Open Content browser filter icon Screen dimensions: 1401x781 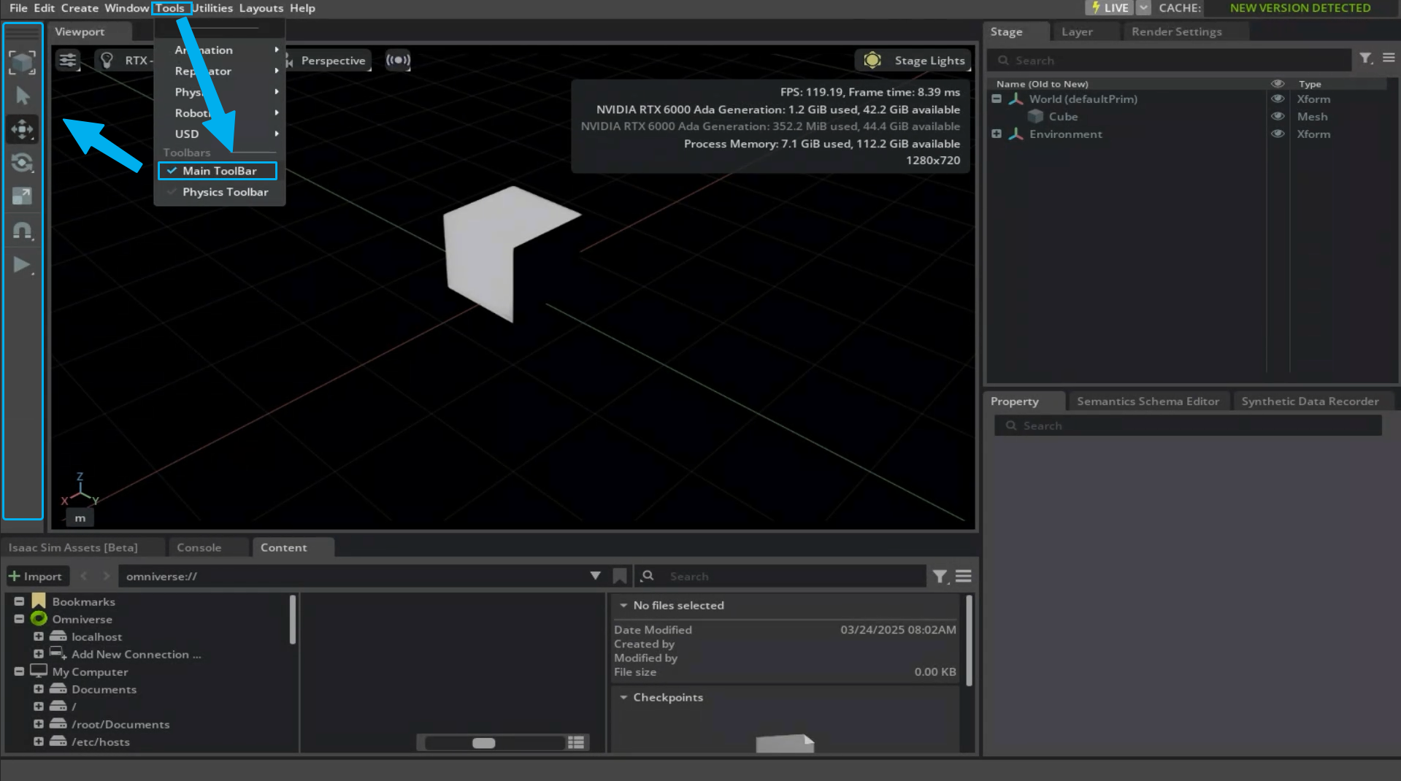[940, 577]
